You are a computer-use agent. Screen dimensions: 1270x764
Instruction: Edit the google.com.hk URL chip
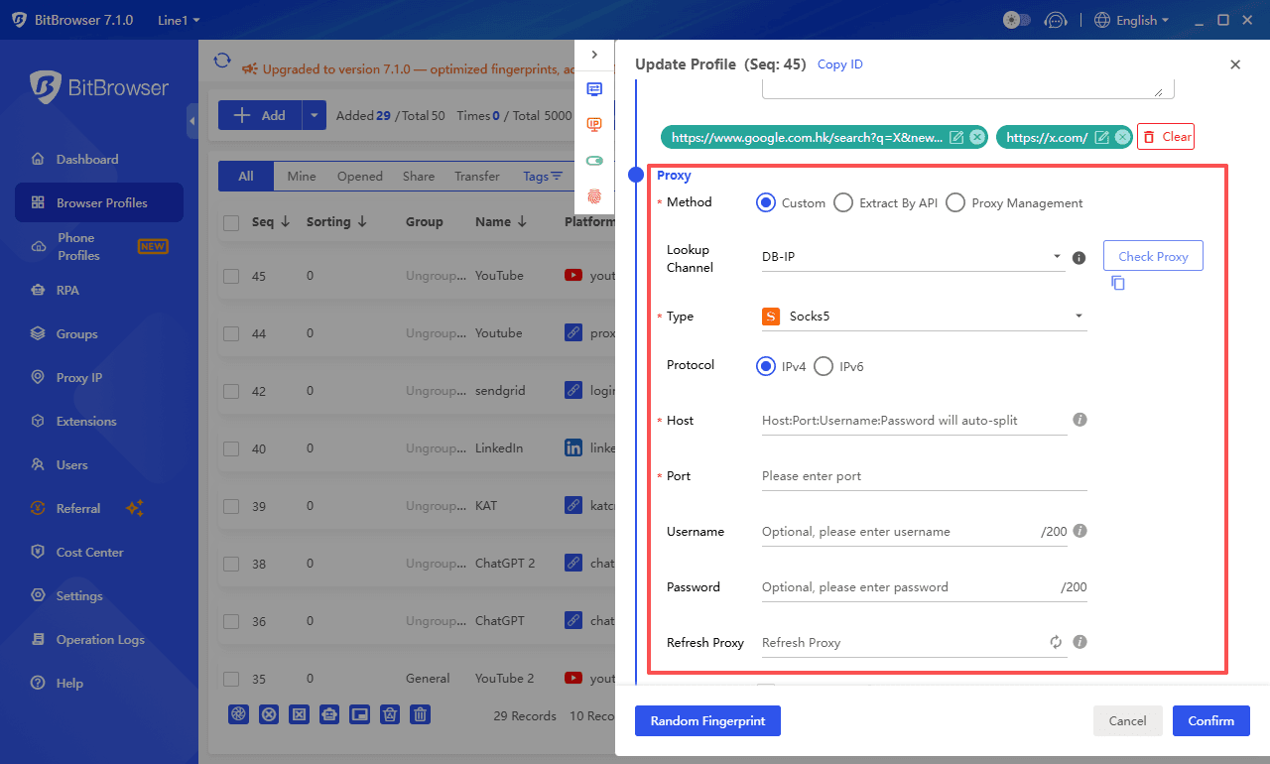956,138
